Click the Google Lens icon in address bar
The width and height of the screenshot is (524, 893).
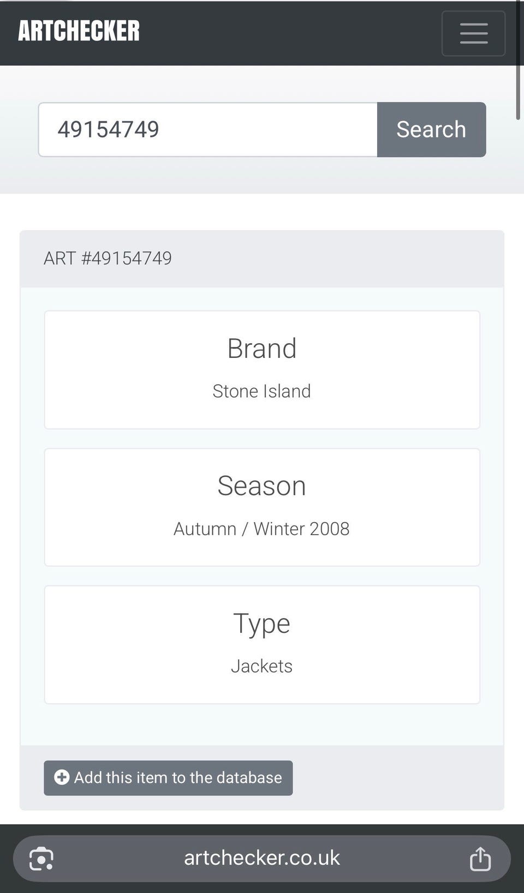click(x=41, y=859)
